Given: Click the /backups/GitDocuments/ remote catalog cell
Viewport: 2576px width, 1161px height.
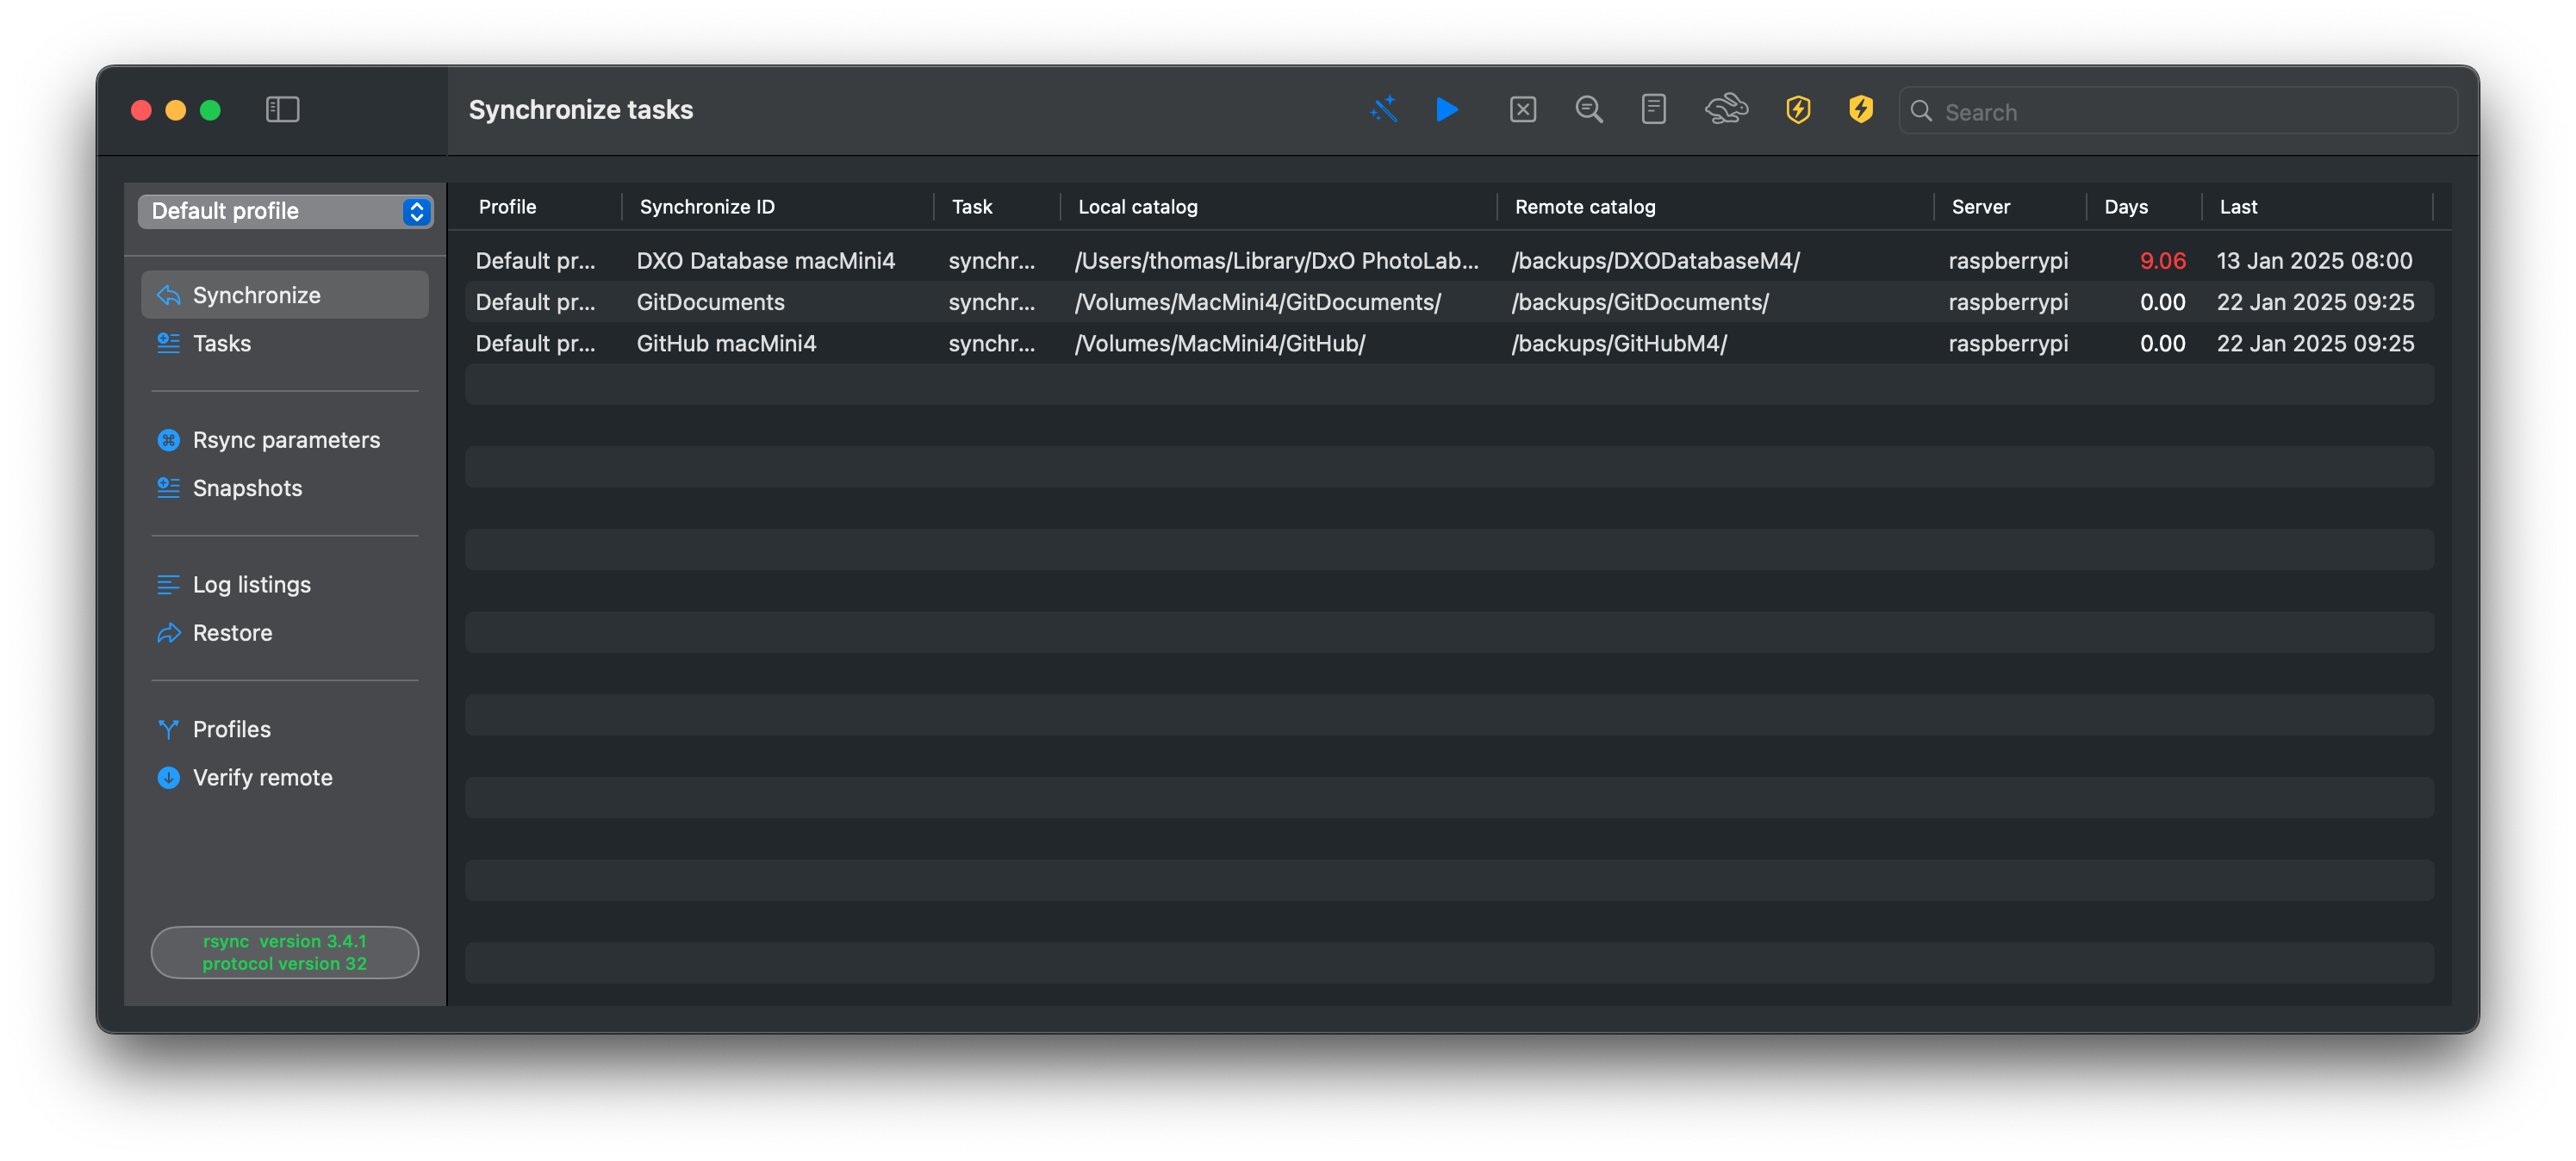Looking at the screenshot, I should click(x=1640, y=302).
